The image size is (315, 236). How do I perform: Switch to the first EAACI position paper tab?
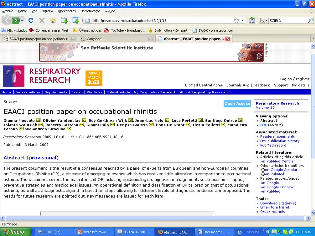[x=40, y=39]
